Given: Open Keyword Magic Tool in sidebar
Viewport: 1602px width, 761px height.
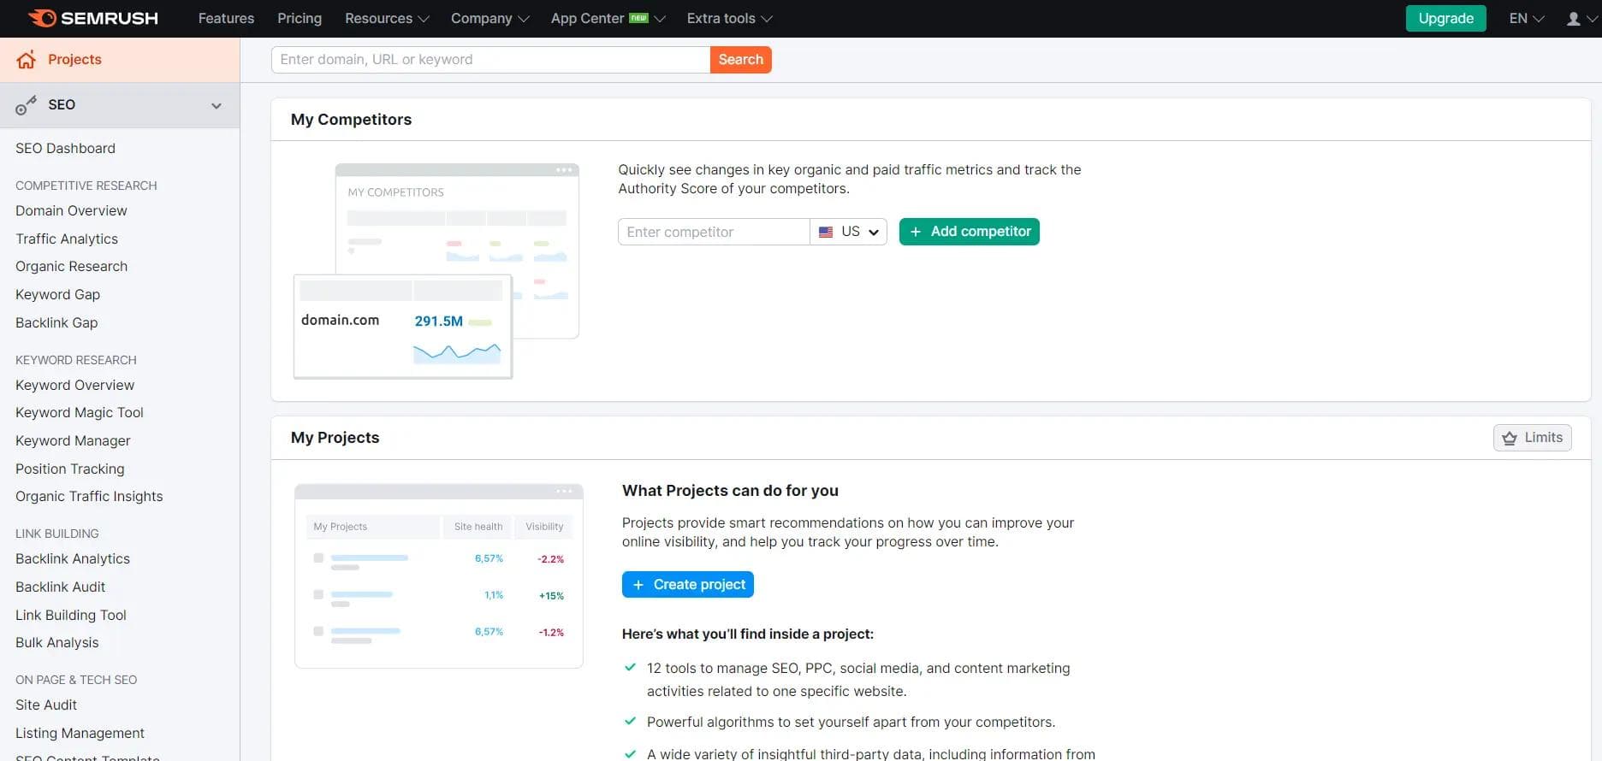Looking at the screenshot, I should [80, 412].
